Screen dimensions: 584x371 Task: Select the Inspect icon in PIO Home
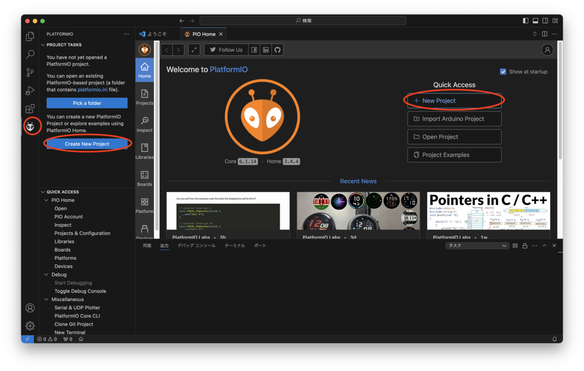tap(144, 123)
